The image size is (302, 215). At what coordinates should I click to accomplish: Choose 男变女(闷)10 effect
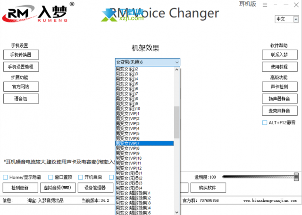coord(144,109)
